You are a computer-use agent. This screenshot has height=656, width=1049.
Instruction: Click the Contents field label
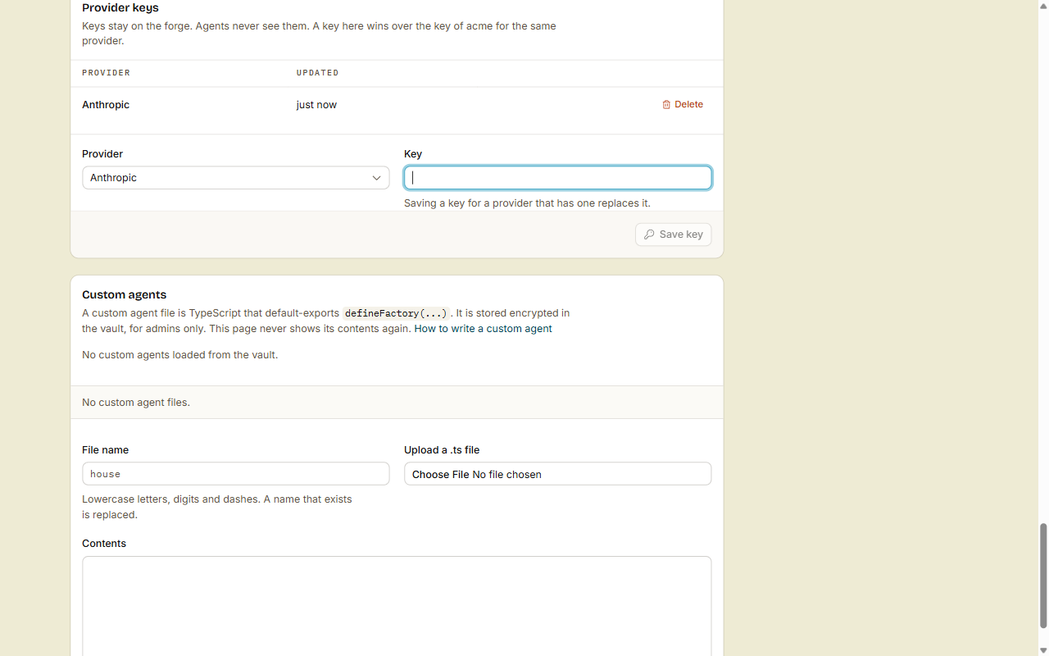(104, 544)
